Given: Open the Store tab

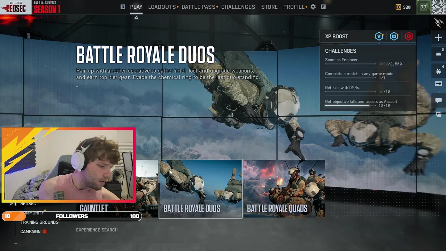Looking at the screenshot, I should tap(270, 7).
